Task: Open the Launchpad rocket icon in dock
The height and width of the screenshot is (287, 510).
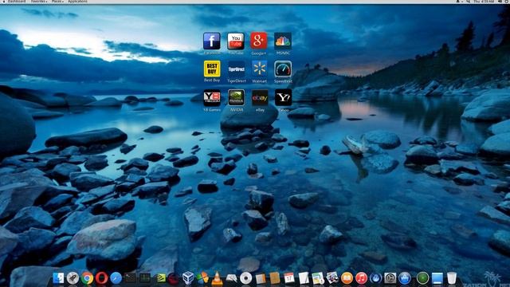Action: (73, 278)
